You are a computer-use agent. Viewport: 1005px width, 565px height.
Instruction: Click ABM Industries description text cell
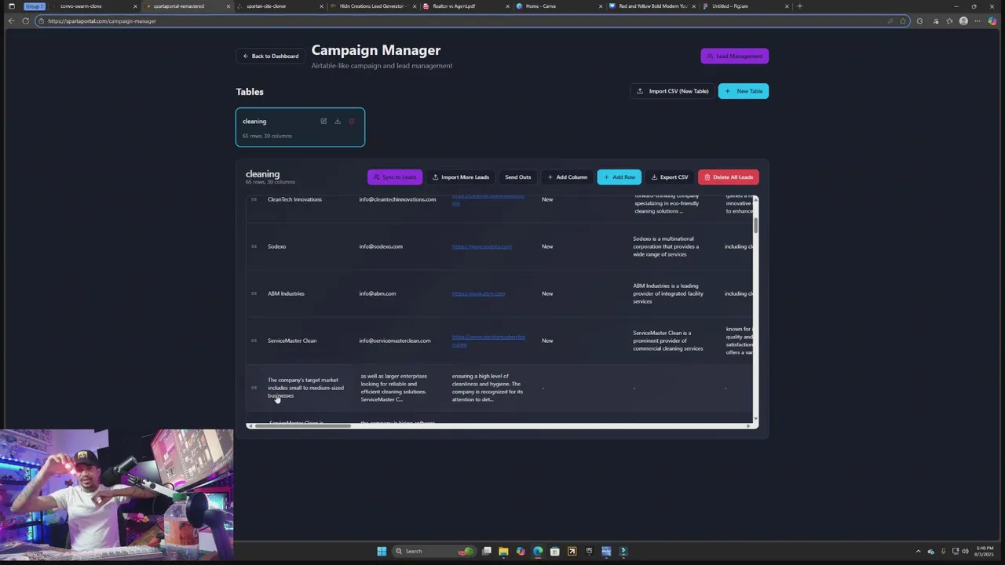coord(668,293)
